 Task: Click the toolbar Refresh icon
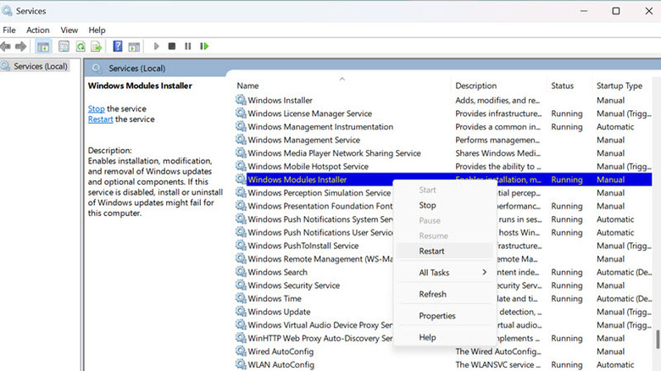click(x=81, y=47)
